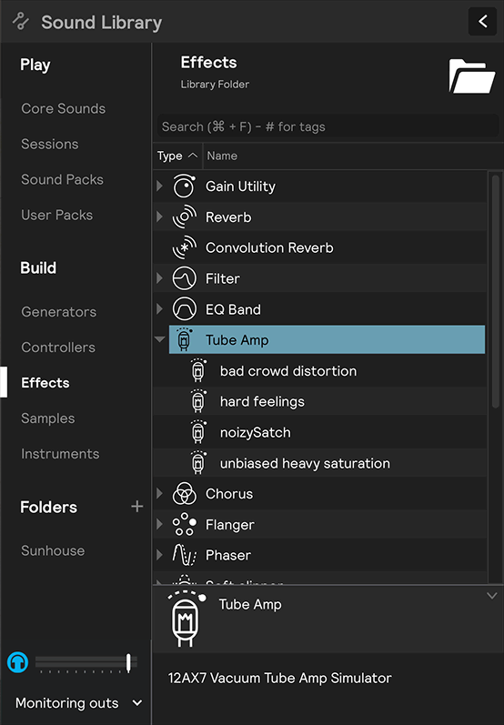Select the unbiased heavy saturation preset name
Screen dimensions: 504x725
(x=305, y=463)
